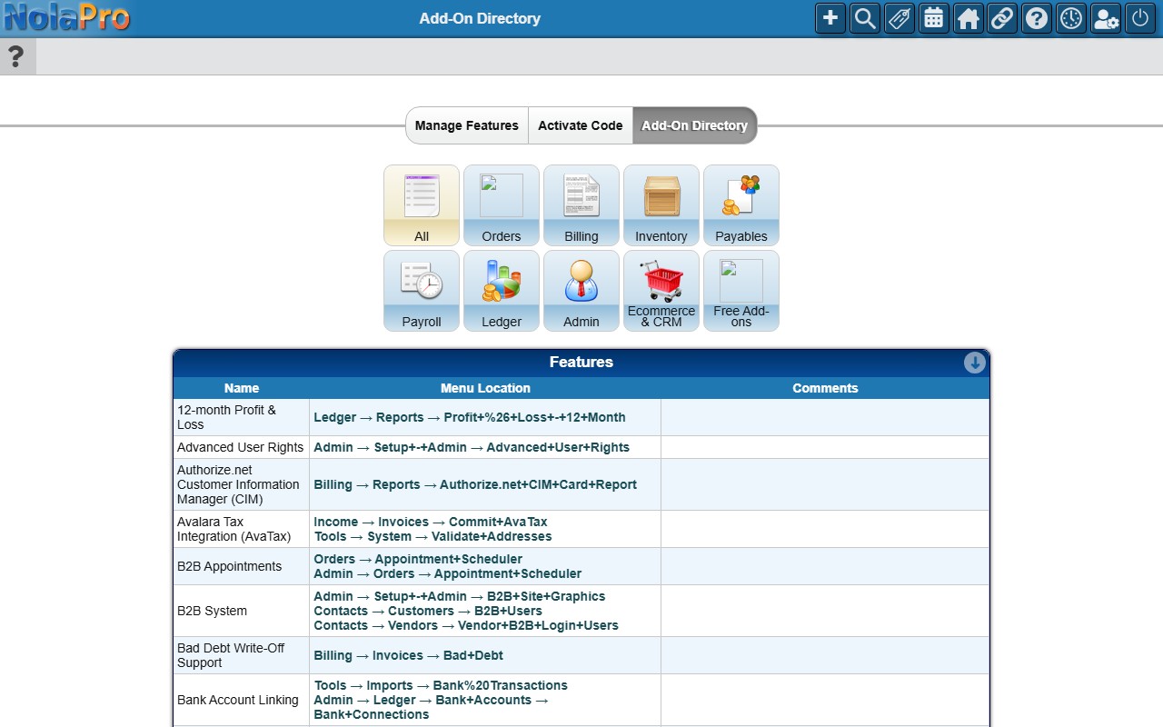Click the B2B Appointments name cell
This screenshot has width=1163, height=727.
coord(242,566)
